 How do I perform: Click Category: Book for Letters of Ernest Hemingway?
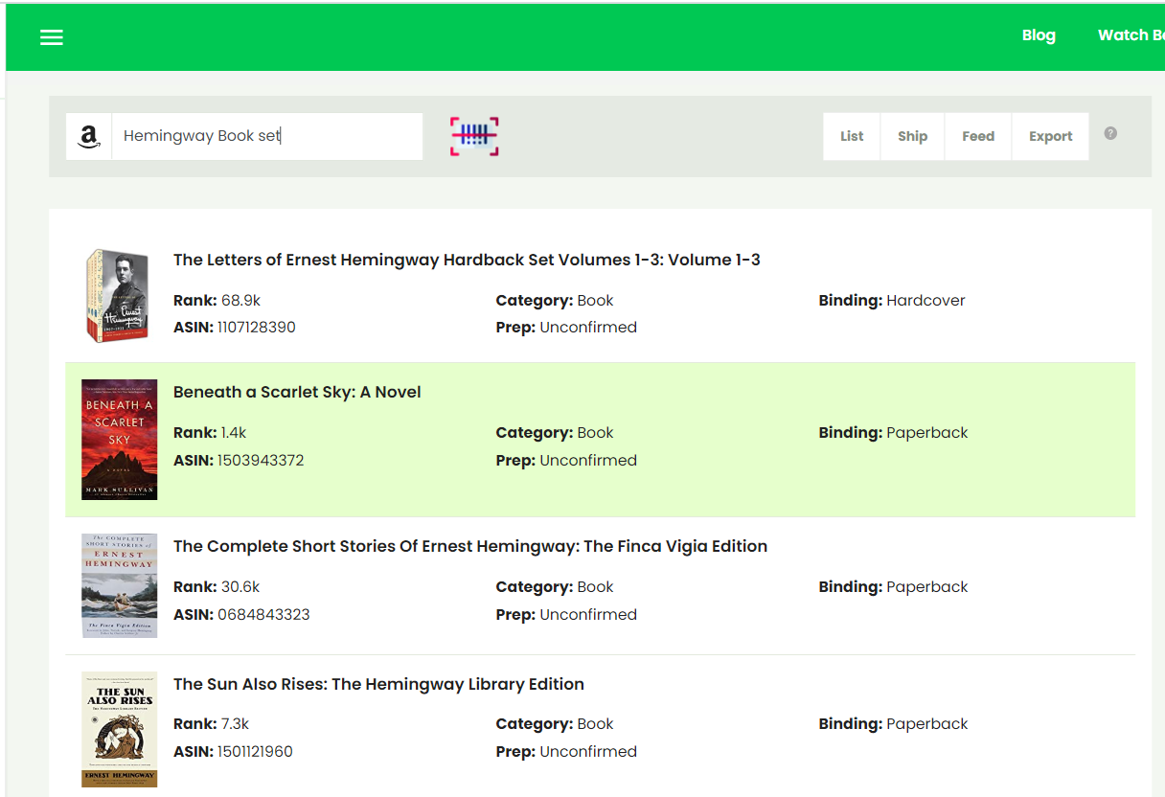555,301
